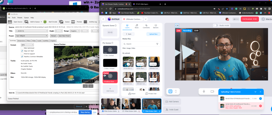The width and height of the screenshot is (272, 115).
Task: Go to next source preview in HandBrake
Action: pyautogui.click(x=91, y=86)
